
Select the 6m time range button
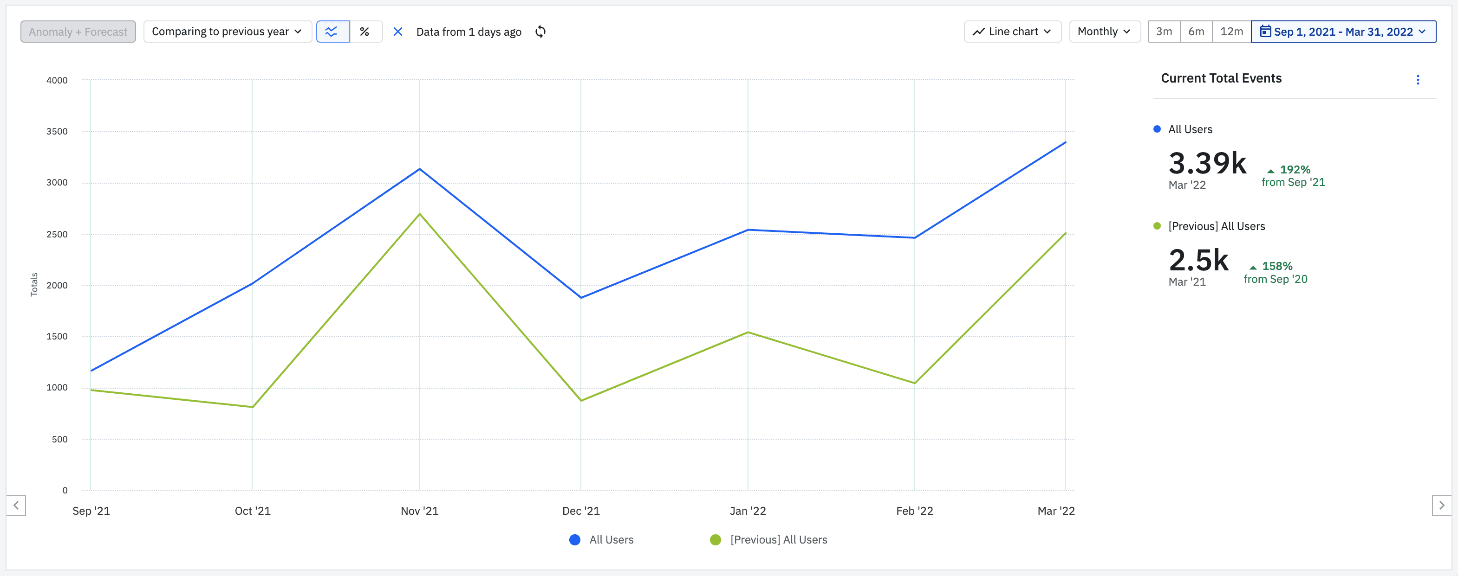[1196, 32]
